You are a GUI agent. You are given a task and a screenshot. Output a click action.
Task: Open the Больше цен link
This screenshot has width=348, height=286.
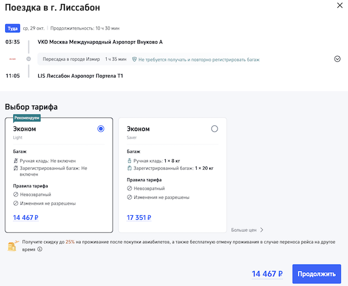point(247,230)
